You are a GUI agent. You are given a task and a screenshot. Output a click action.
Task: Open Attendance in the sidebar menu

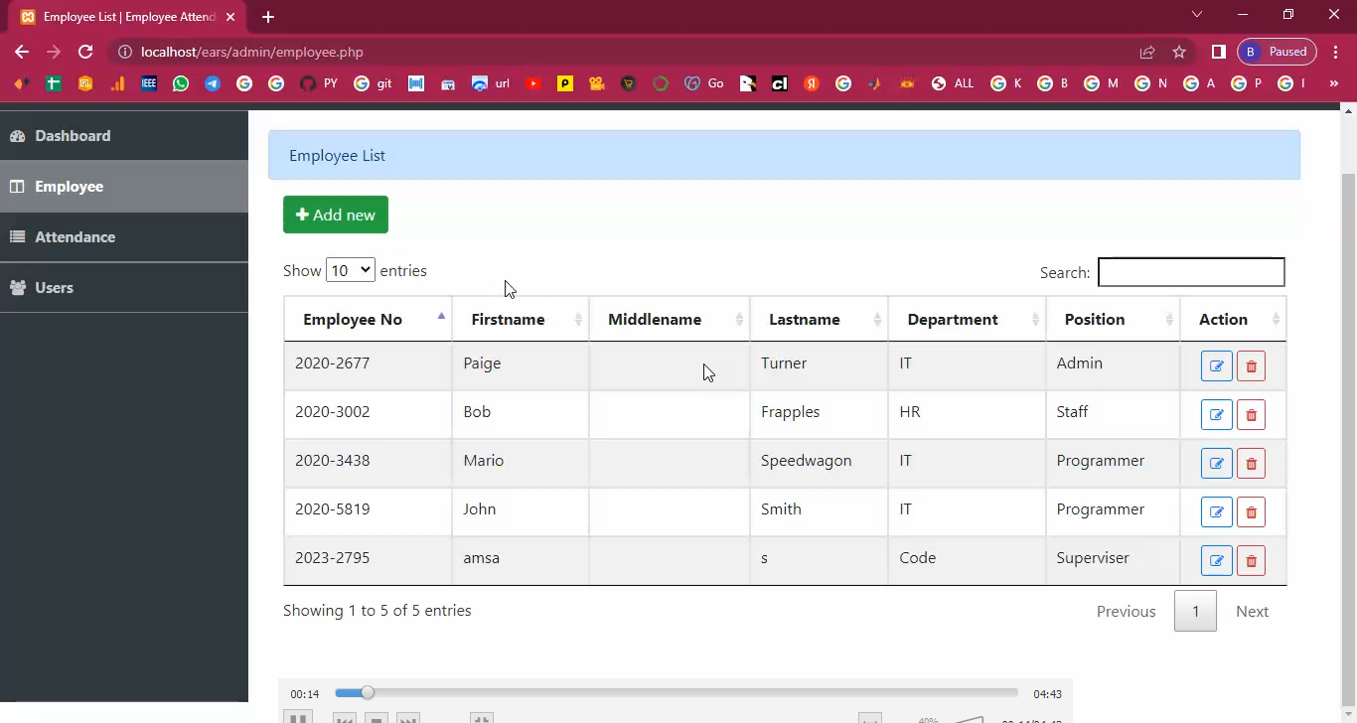75,237
